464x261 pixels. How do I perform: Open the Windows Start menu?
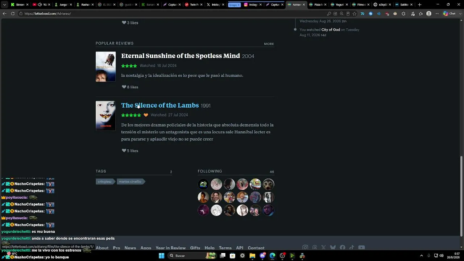[161, 256]
